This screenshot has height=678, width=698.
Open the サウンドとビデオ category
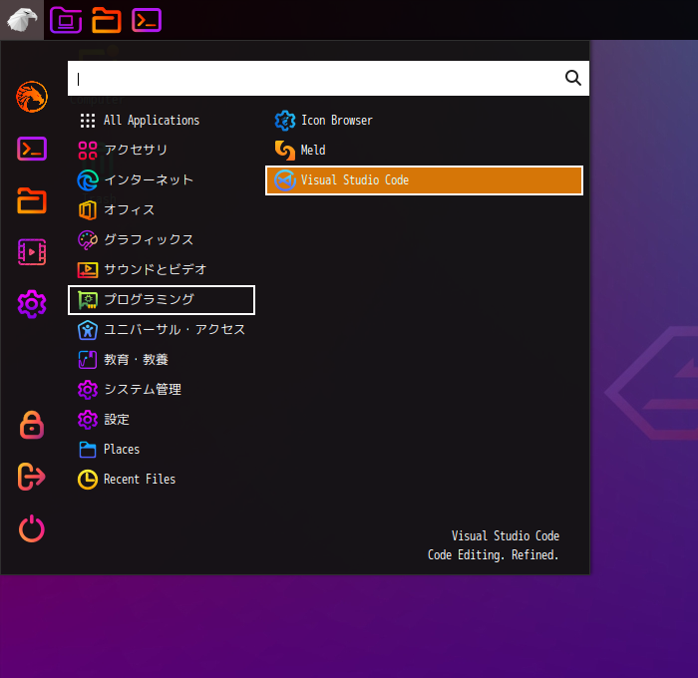coord(162,270)
